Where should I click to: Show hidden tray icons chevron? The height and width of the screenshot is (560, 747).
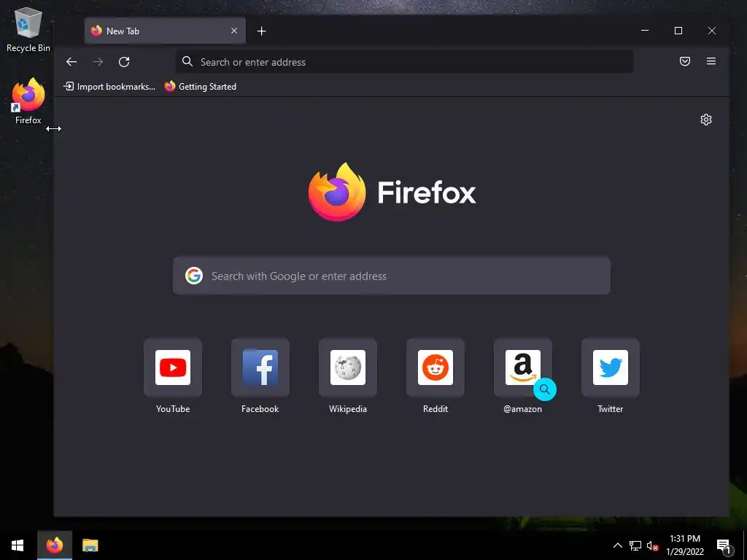pos(617,545)
